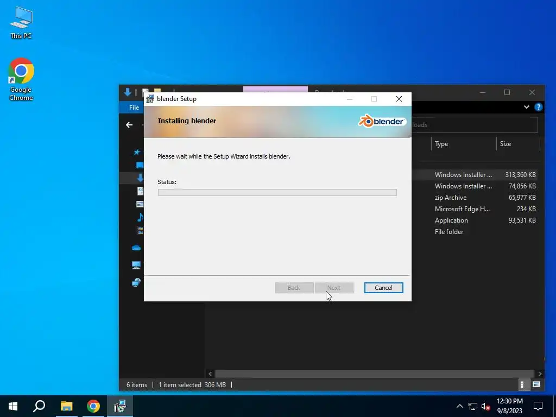
Task: Click the left scroll arrow in Explorer scrollbar
Action: tap(210, 374)
